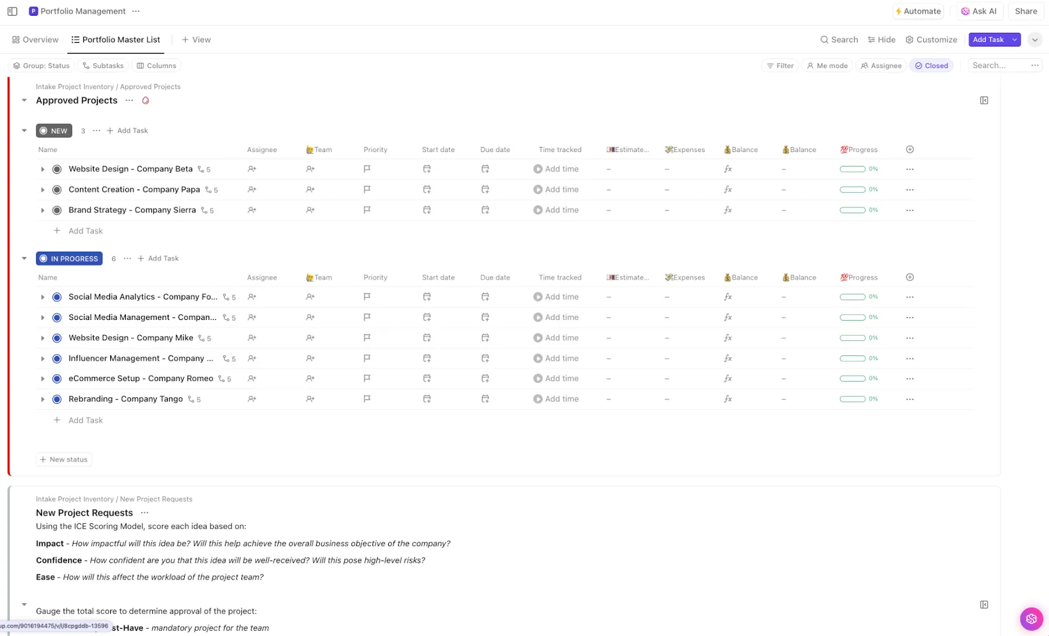The height and width of the screenshot is (636, 1049).
Task: Toggle status circle of eCommerce Setup - Company Romeo
Action: (x=57, y=379)
